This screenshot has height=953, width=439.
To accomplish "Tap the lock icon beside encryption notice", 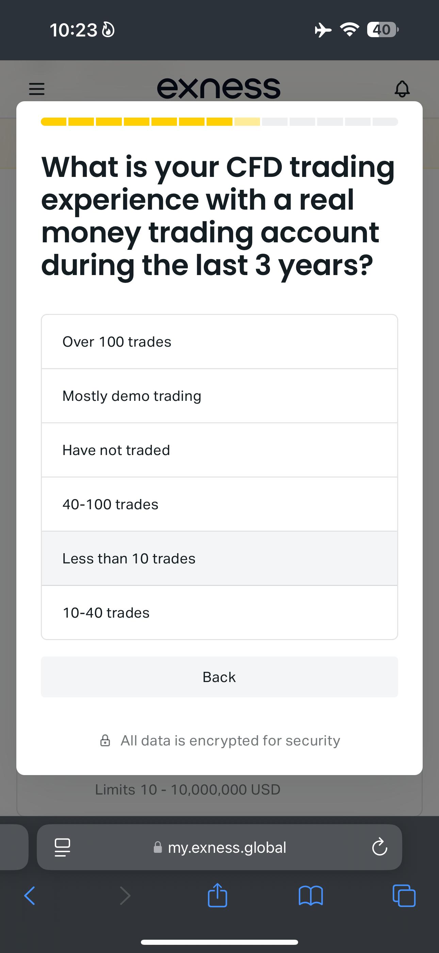I will pos(105,741).
